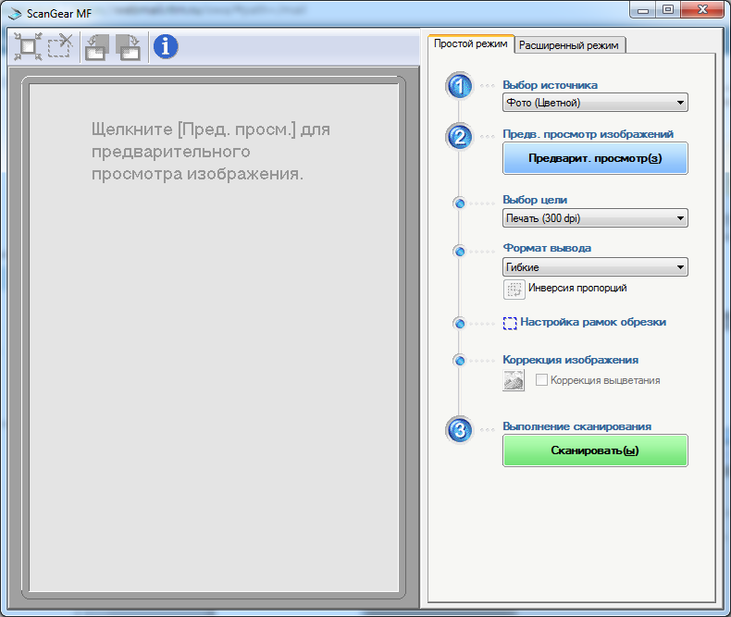Open the Формат вывода dropdown
Screen dimensions: 731x617
pyautogui.click(x=595, y=267)
